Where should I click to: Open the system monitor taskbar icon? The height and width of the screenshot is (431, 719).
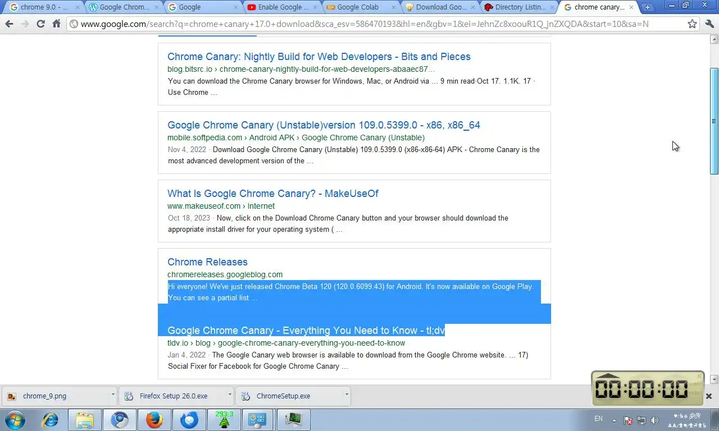[294, 420]
